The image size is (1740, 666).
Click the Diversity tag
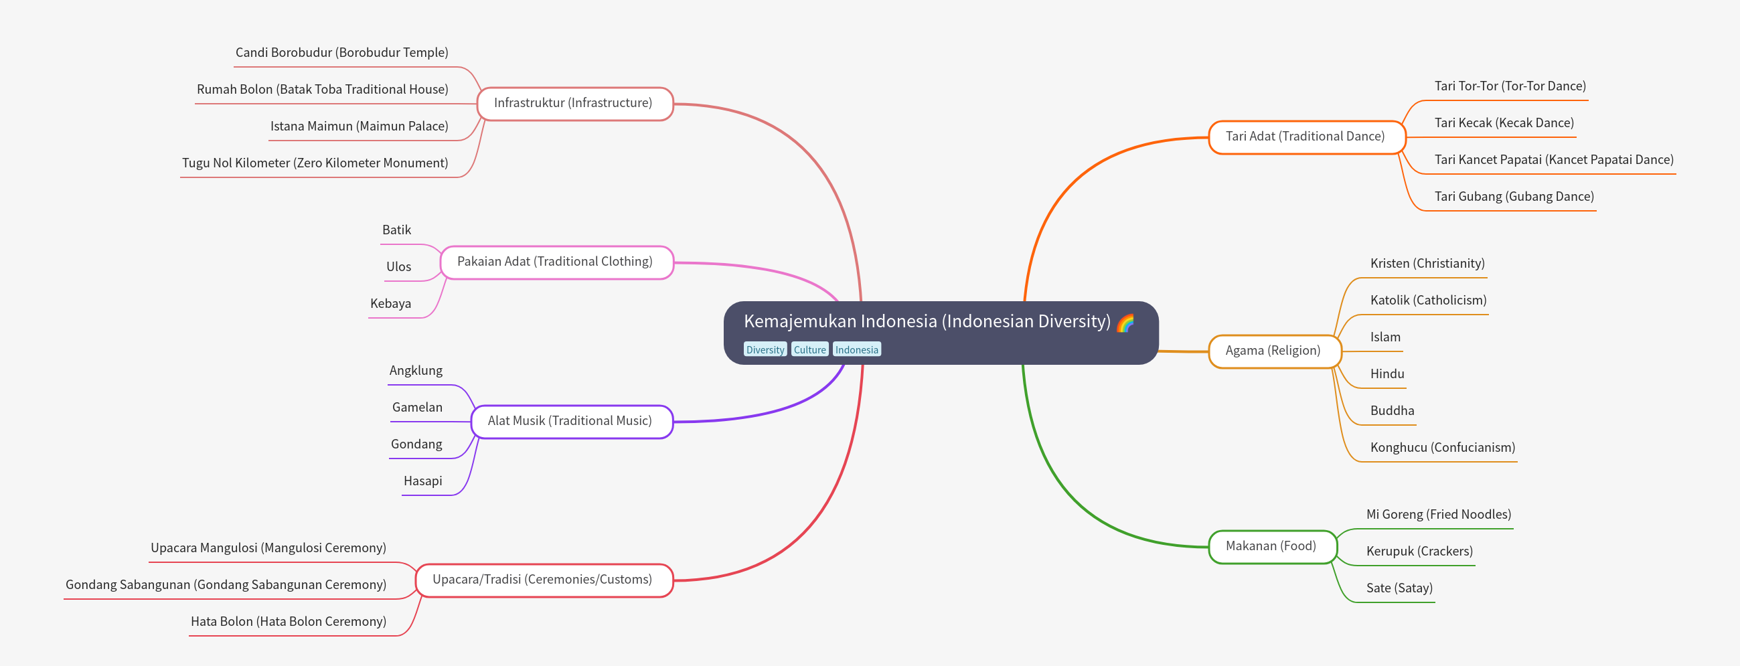765,349
